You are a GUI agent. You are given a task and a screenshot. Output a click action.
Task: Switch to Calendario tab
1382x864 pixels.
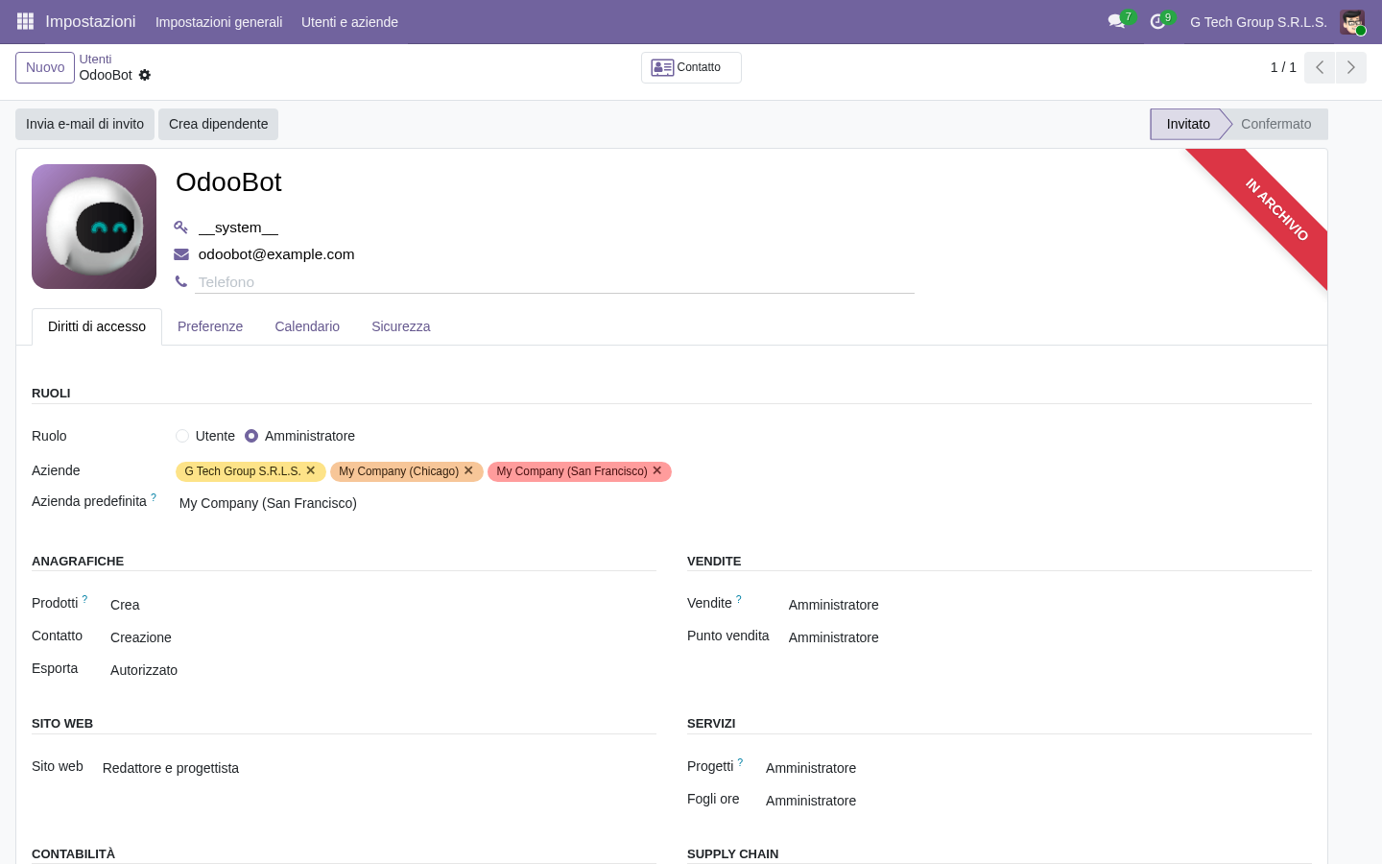point(307,326)
